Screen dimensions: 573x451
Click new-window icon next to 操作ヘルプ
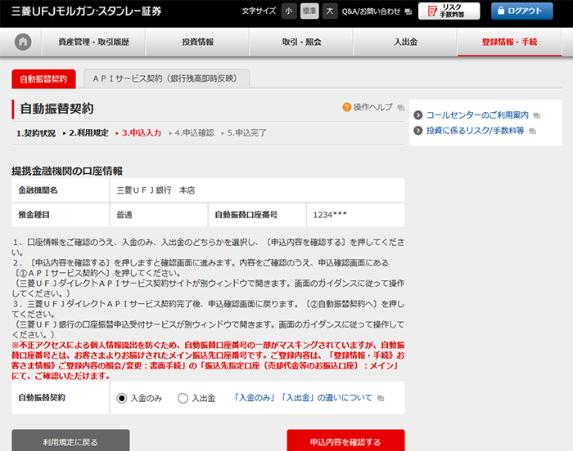(400, 108)
